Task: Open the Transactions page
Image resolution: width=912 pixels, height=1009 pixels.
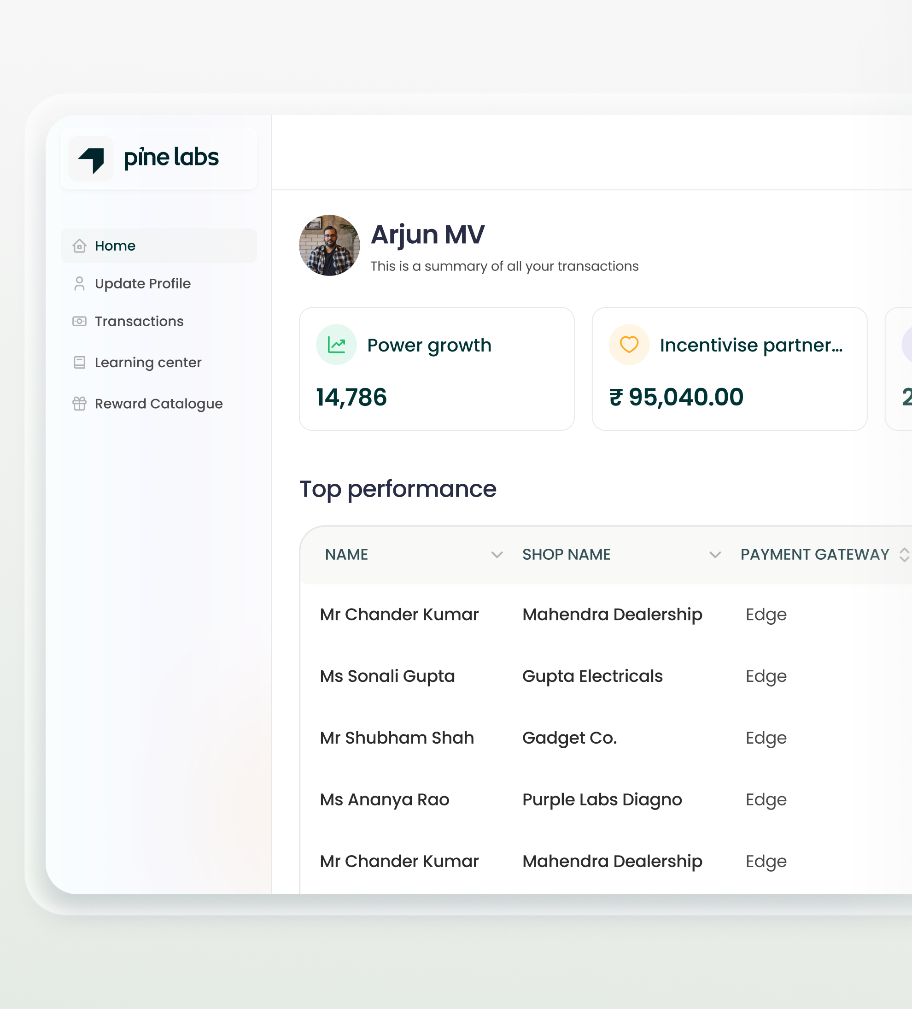Action: click(x=139, y=321)
